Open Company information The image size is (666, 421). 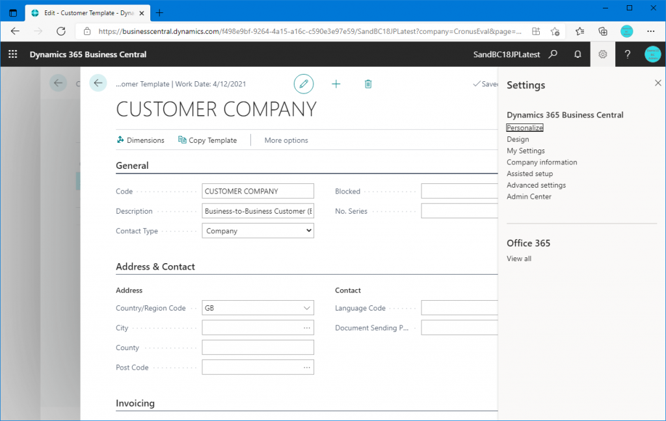pos(542,162)
